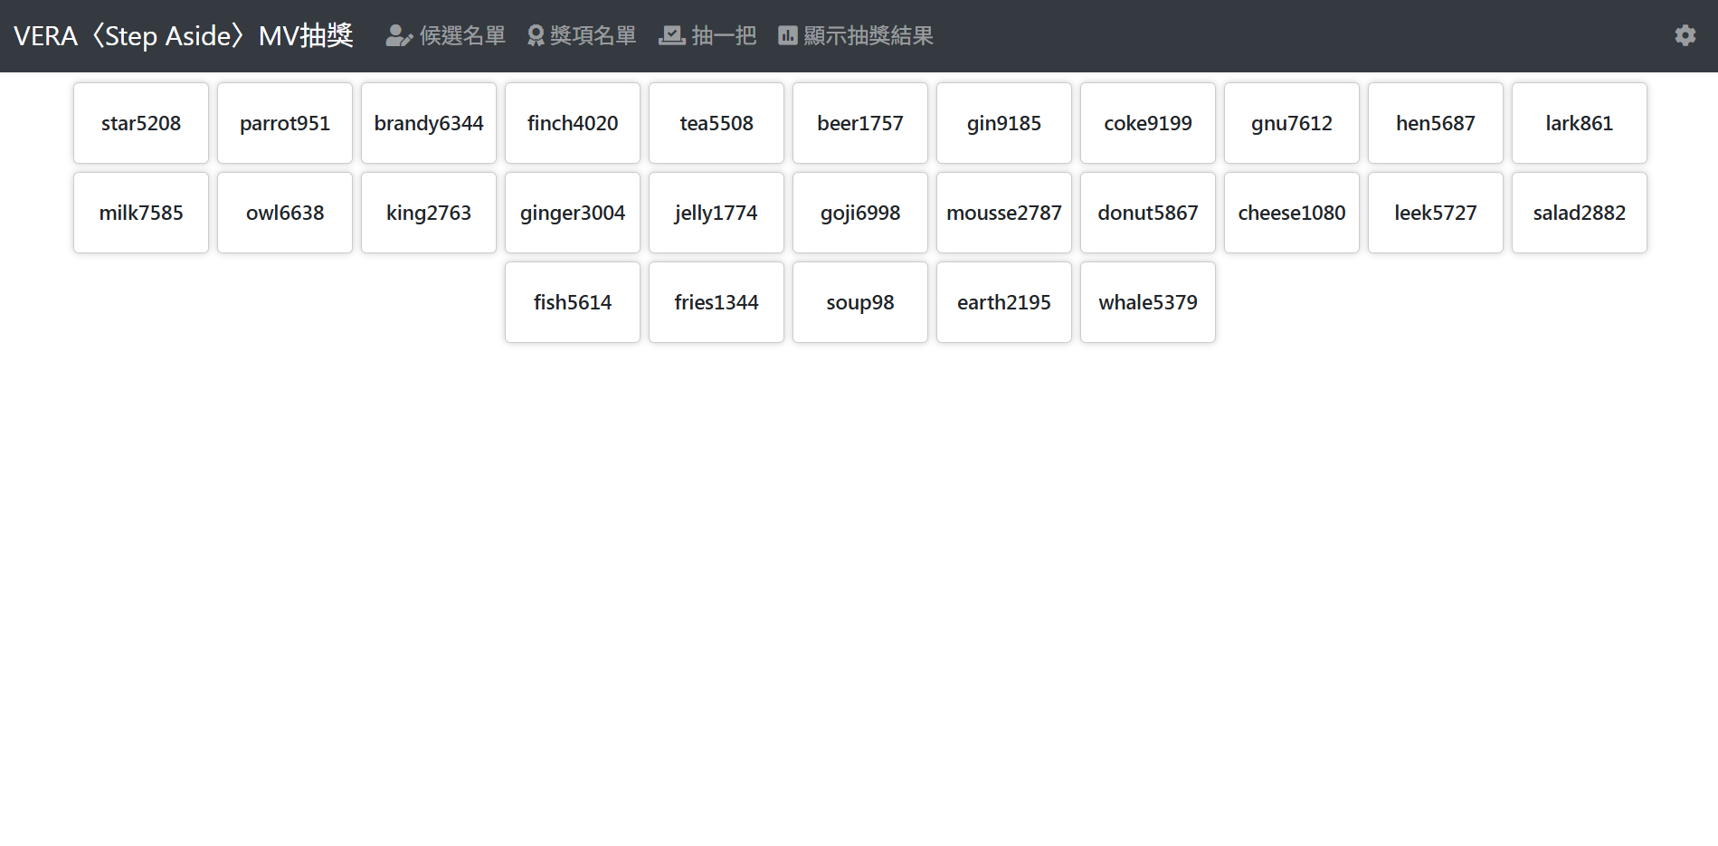Click the hen5687 card
1718x846 pixels.
[1436, 123]
